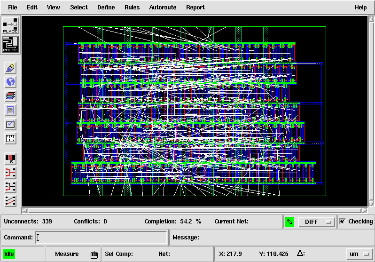Click the checkmark box icon in sidebar
The width and height of the screenshot is (375, 262).
point(10,125)
